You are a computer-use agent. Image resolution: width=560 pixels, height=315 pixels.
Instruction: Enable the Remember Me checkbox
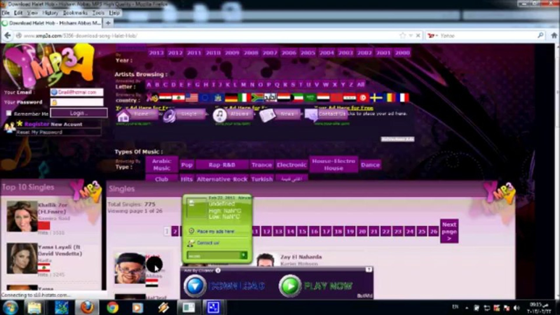coord(8,113)
